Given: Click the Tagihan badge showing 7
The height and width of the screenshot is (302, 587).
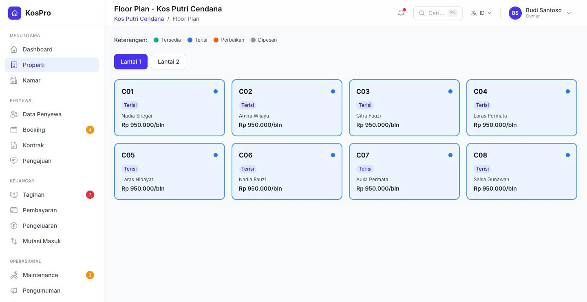Looking at the screenshot, I should pos(90,195).
